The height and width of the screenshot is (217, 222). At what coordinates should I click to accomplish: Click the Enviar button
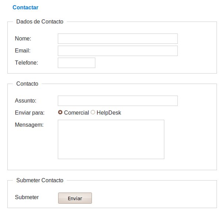[75, 198]
